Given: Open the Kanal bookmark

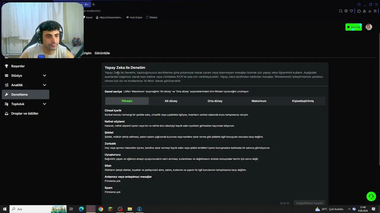Looking at the screenshot, I should pyautogui.click(x=87, y=17).
